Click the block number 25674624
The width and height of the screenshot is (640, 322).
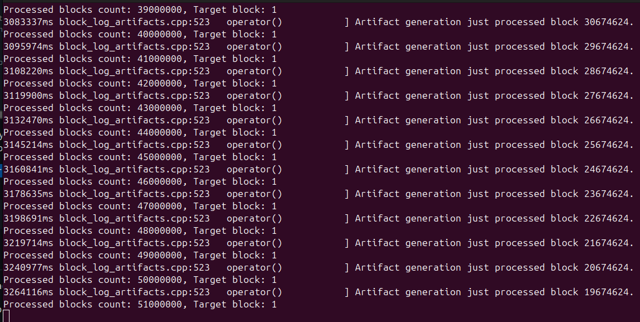pos(606,145)
